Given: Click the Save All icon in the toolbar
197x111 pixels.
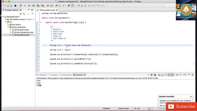Looking at the screenshot, I should [x=11, y=6].
